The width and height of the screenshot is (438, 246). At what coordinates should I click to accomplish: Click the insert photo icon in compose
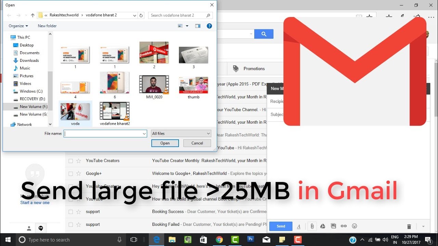333,226
